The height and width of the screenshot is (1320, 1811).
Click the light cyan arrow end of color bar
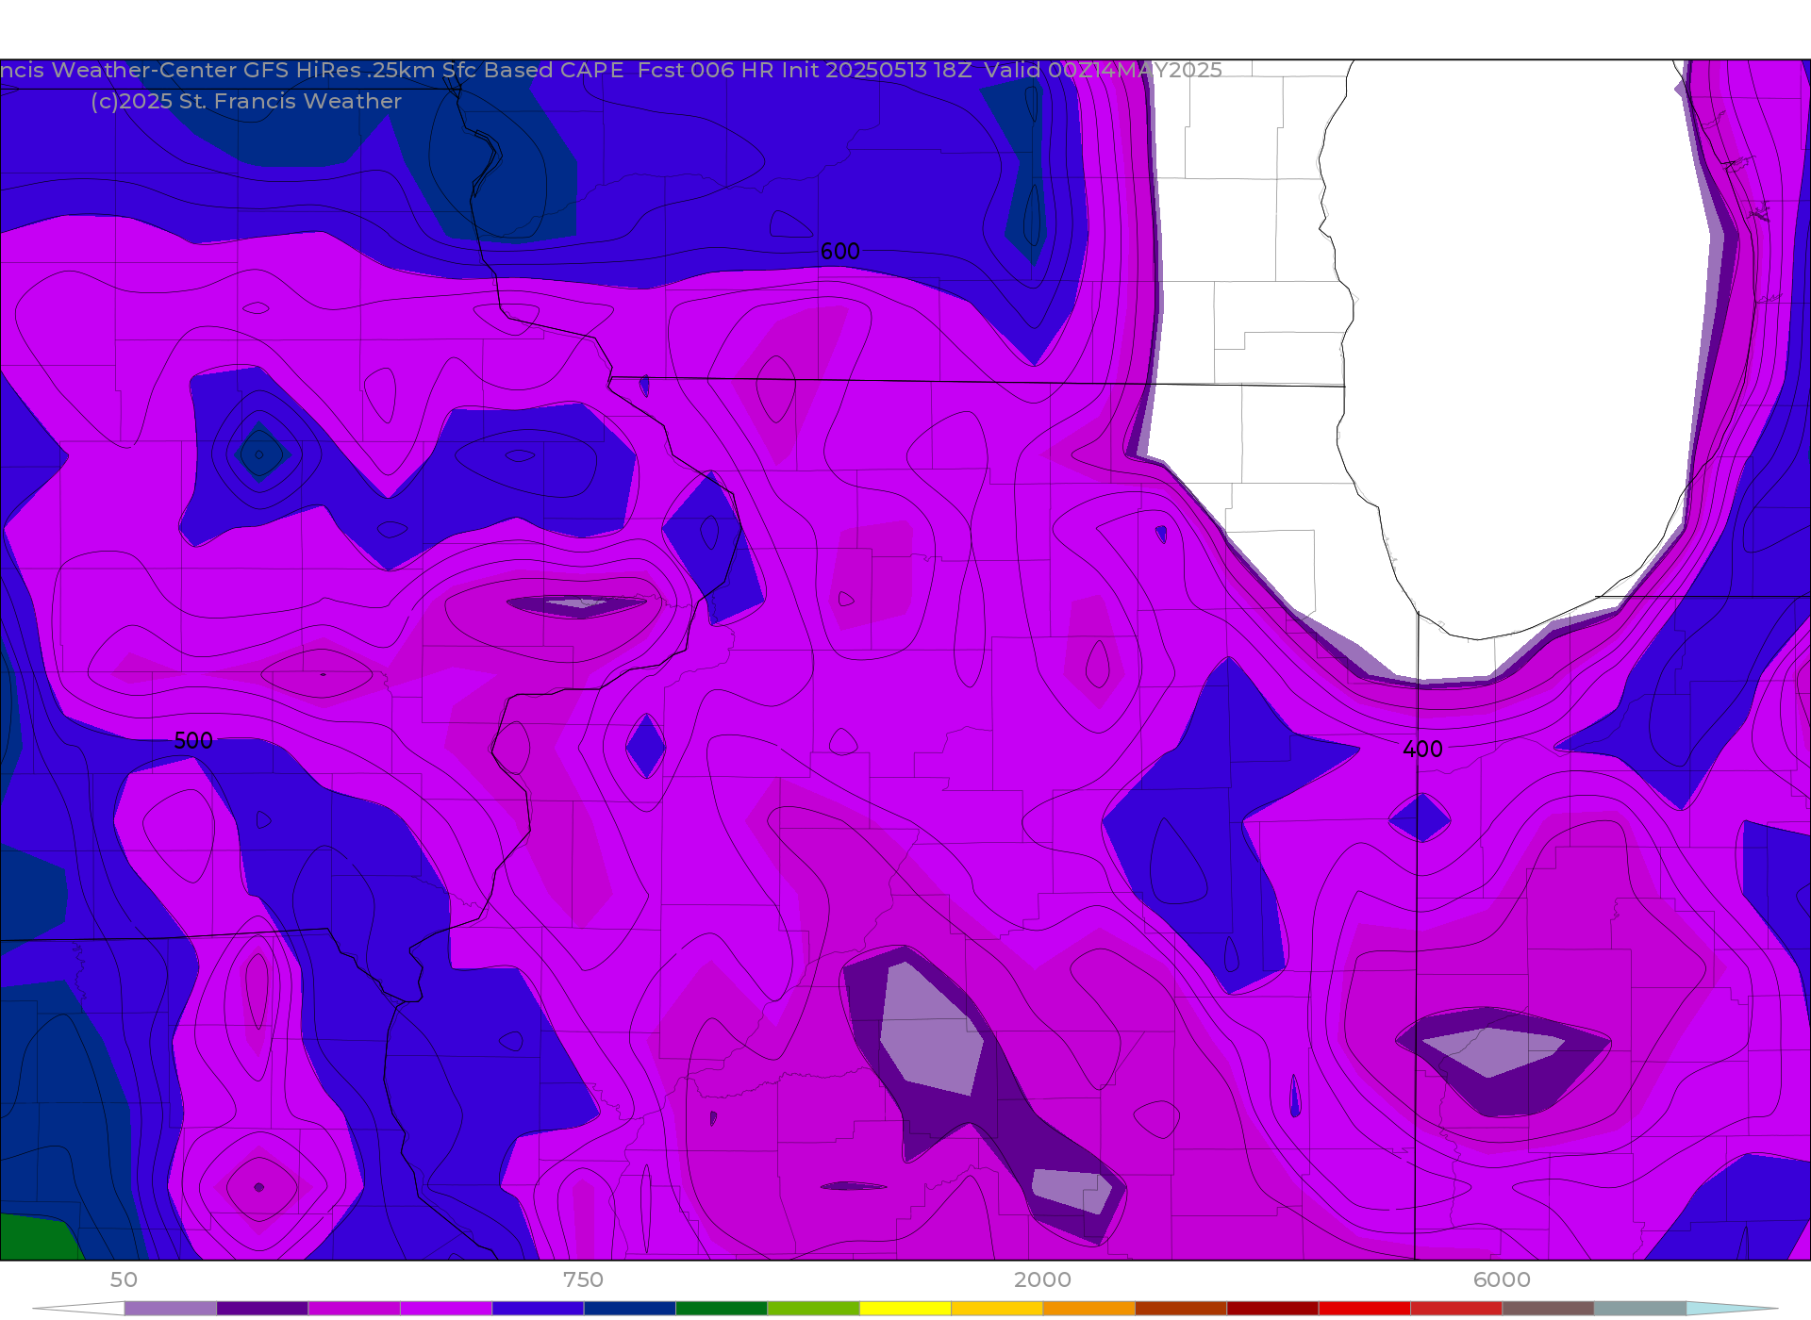pyautogui.click(x=1732, y=1309)
